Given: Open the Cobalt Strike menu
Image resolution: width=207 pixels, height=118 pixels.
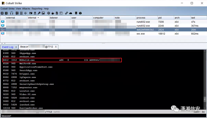Looking at the screenshot, I should pyautogui.click(x=8, y=9).
